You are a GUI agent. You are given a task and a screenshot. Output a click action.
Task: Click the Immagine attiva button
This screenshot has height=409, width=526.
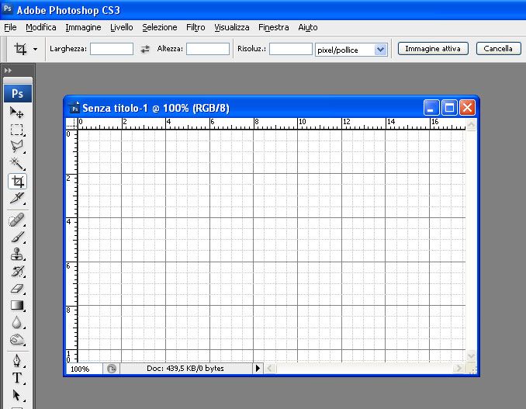pos(433,49)
